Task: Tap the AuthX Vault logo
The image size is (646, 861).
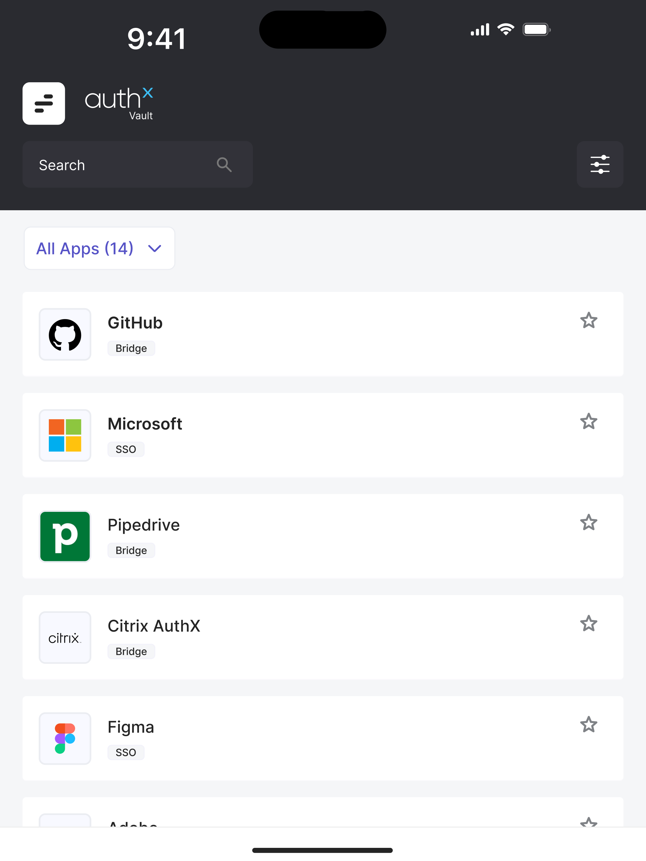Action: [119, 104]
